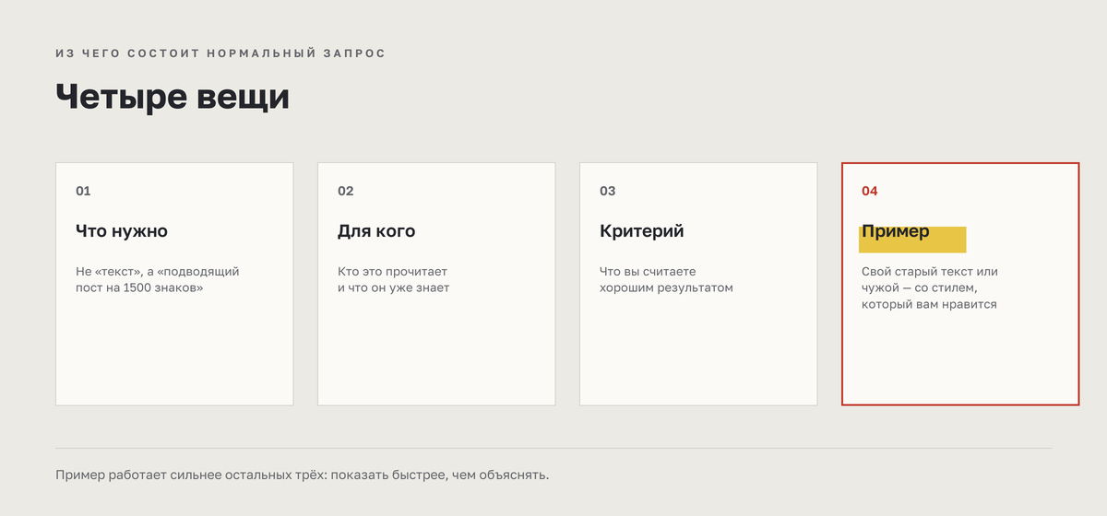Screen dimensions: 1107x516
Task: Click the highlighted title «Пример»
Action: click(896, 232)
